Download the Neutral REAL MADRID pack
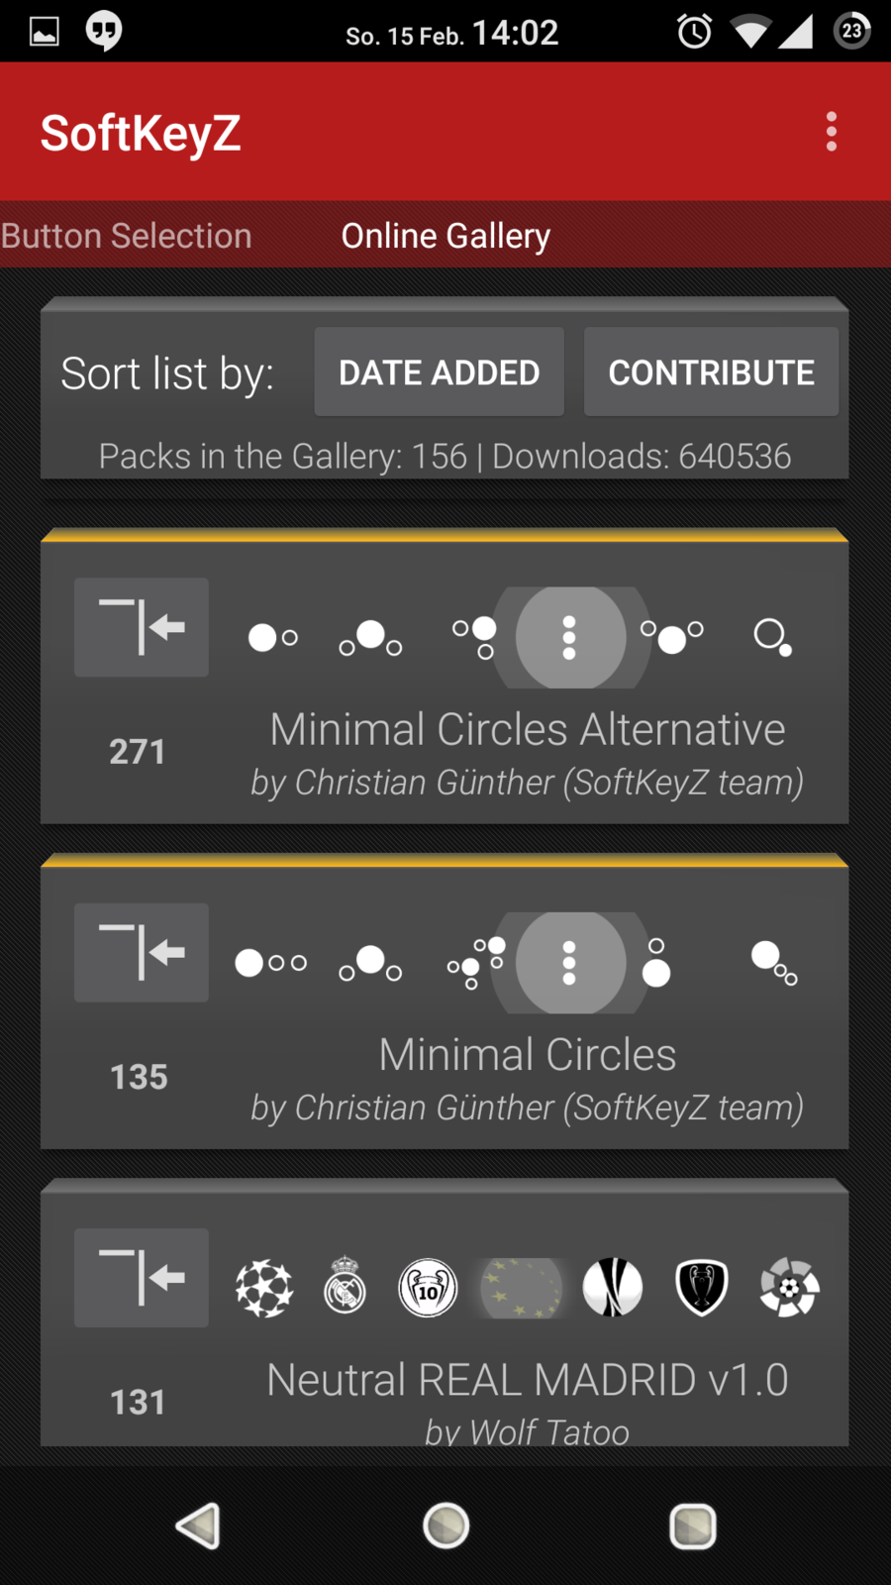Image resolution: width=891 pixels, height=1585 pixels. click(x=142, y=1278)
